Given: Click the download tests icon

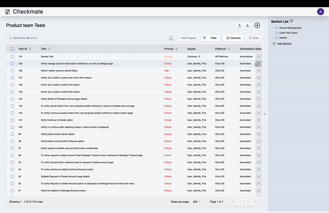Looking at the screenshot, I should click(x=248, y=26).
